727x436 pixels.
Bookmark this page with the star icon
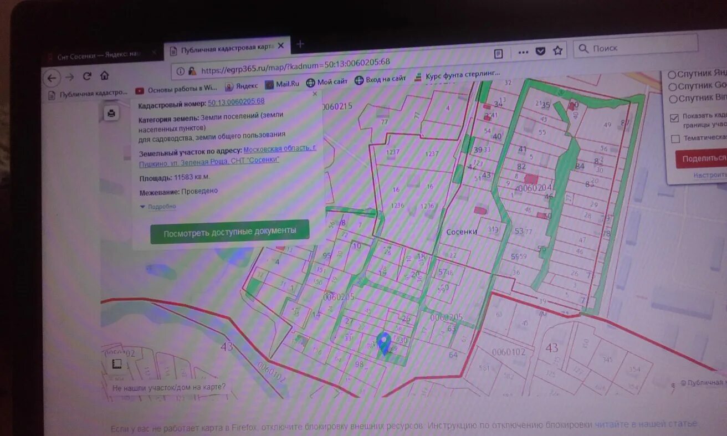click(x=557, y=50)
